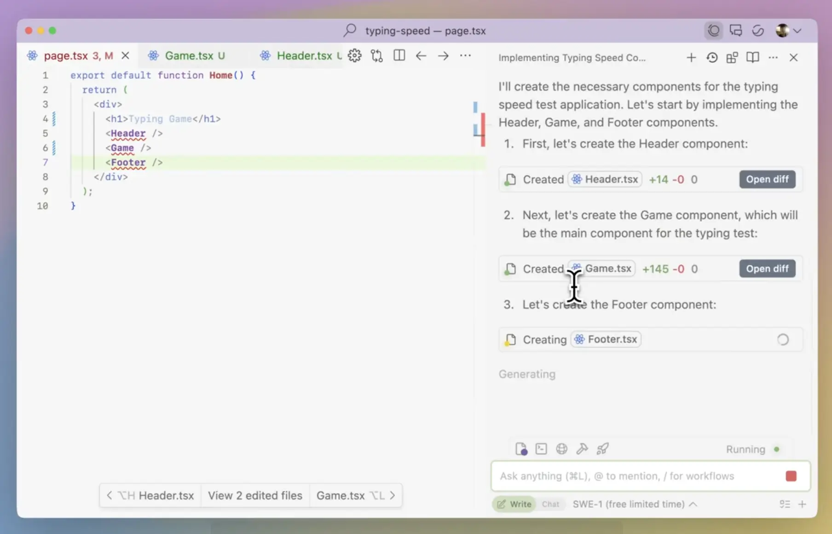Open Cascade panel more options ellipsis
The image size is (832, 534).
click(773, 58)
